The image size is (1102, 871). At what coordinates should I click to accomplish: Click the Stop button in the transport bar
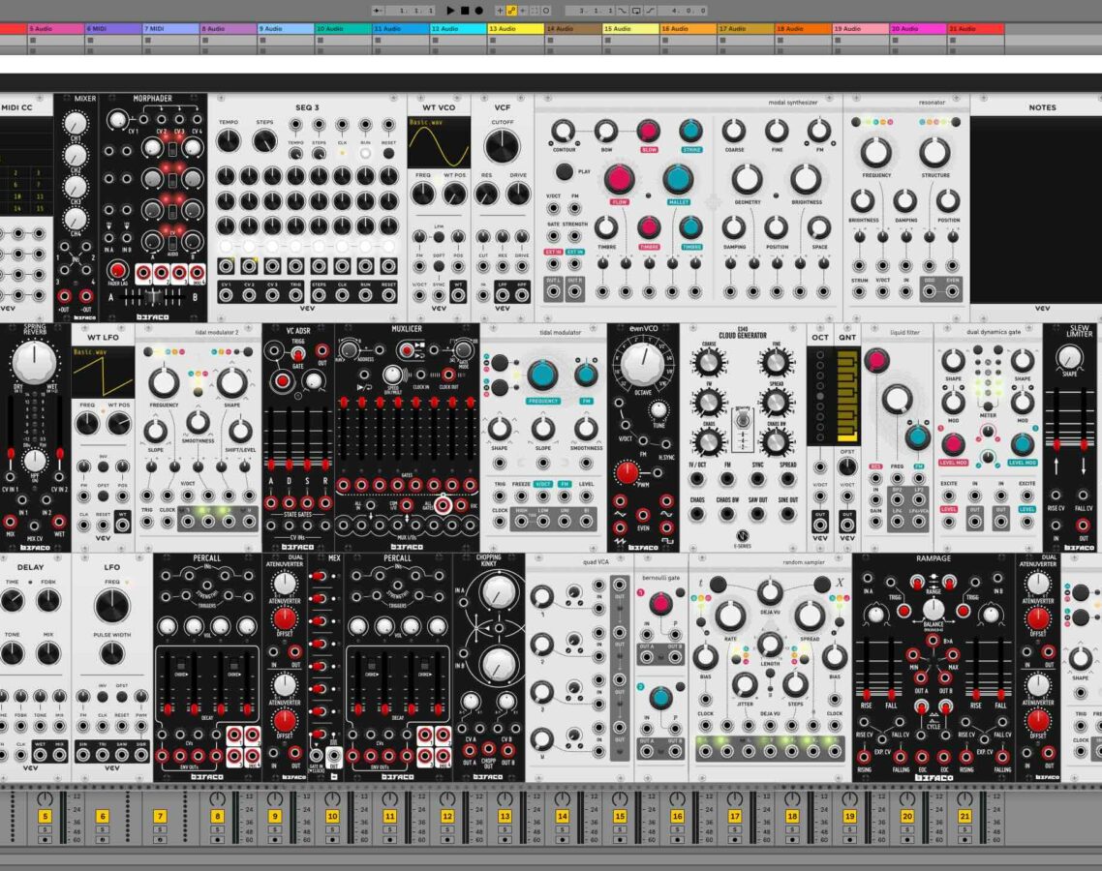[464, 10]
